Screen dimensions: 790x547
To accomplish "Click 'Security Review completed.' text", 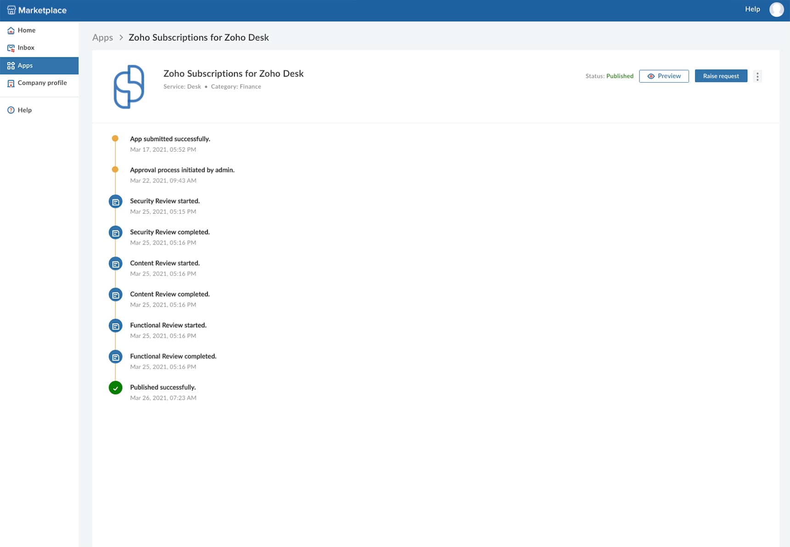I will [170, 232].
